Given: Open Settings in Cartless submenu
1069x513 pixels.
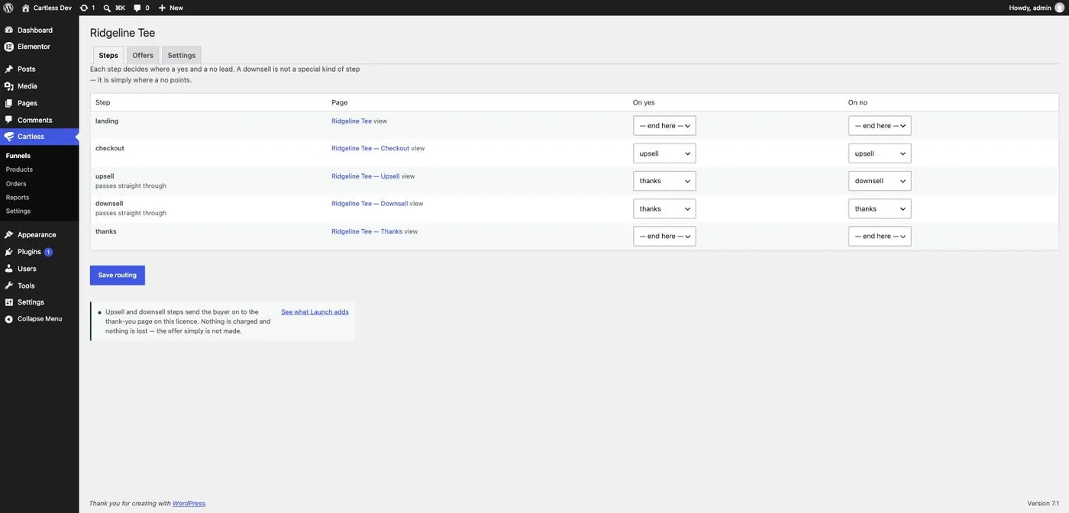Looking at the screenshot, I should point(18,211).
